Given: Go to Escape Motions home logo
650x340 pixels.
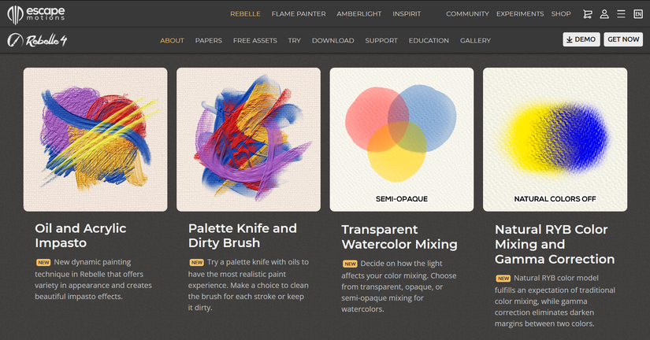Looking at the screenshot, I should coord(36,14).
